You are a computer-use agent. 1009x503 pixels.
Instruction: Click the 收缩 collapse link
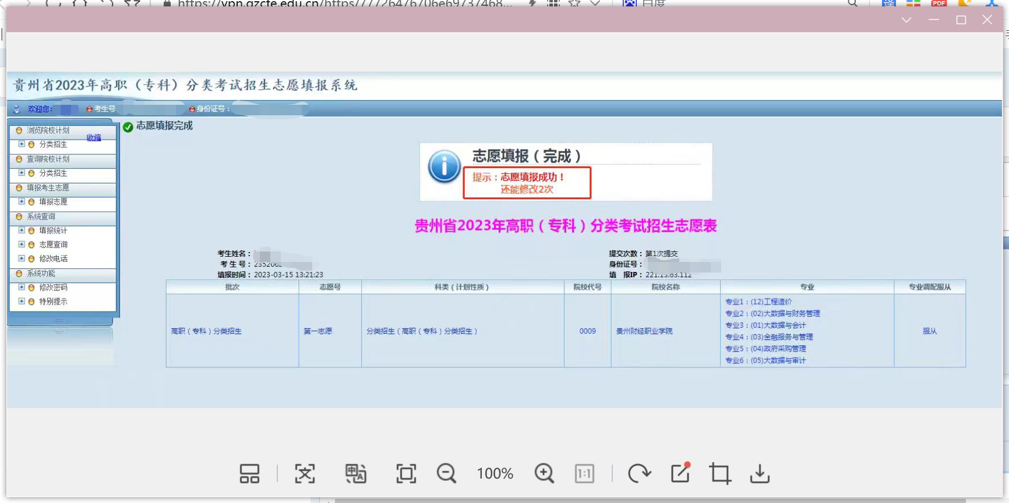point(94,138)
